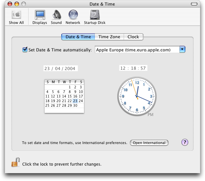The height and width of the screenshot is (181, 205).
Task: Close the Date & Time window
Action: coord(10,4)
